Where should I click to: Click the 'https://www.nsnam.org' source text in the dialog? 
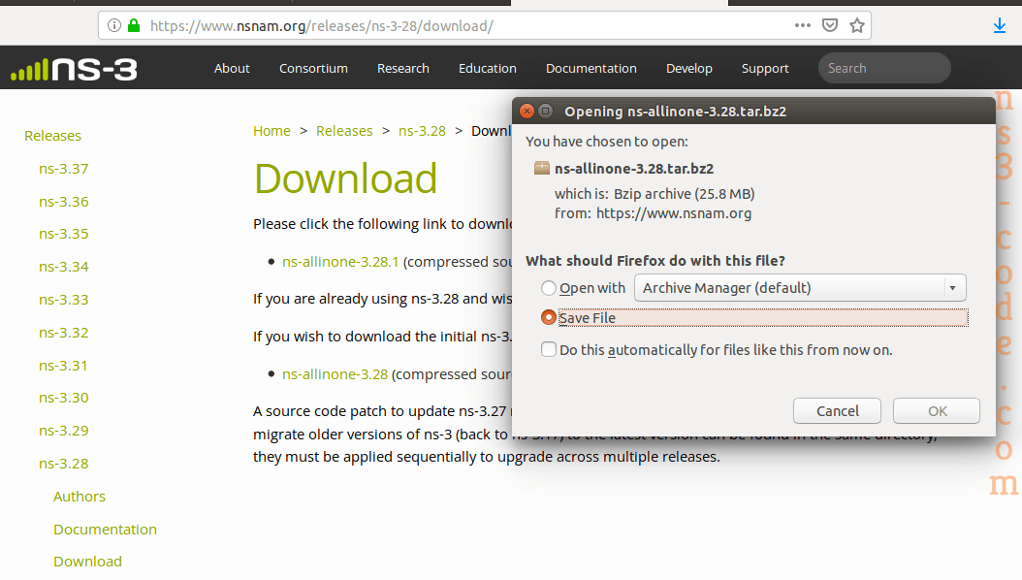673,213
